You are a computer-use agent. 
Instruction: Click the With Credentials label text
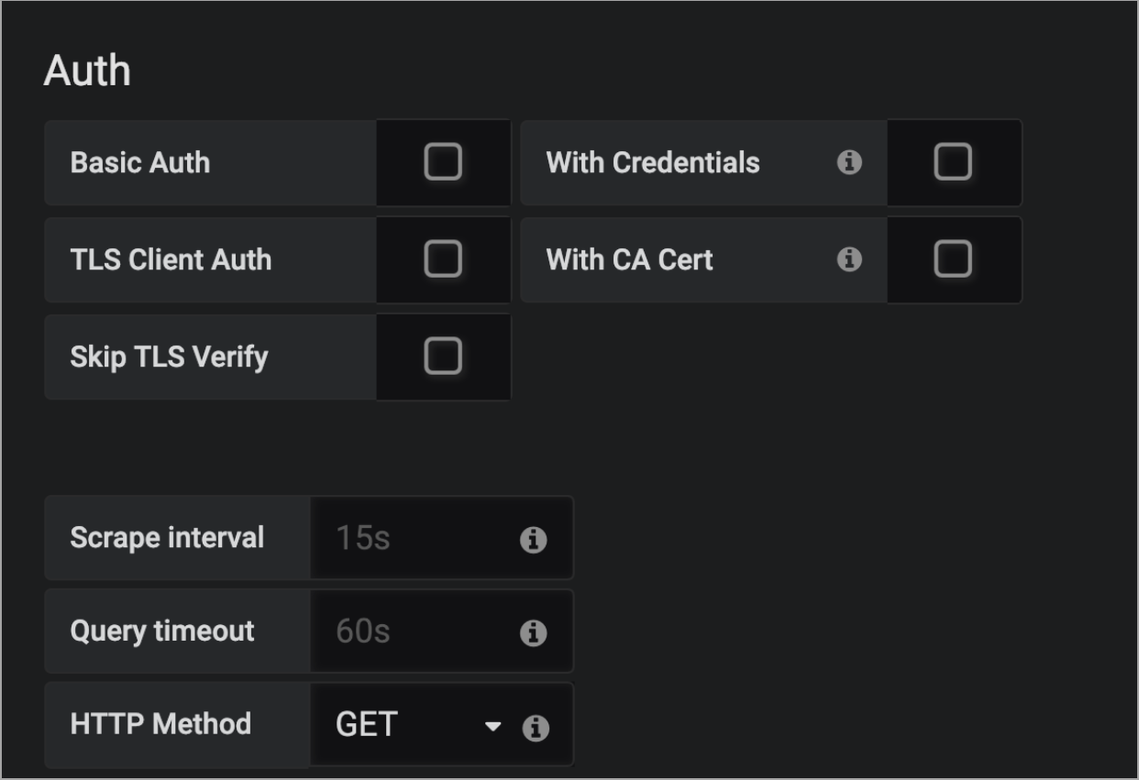point(653,163)
